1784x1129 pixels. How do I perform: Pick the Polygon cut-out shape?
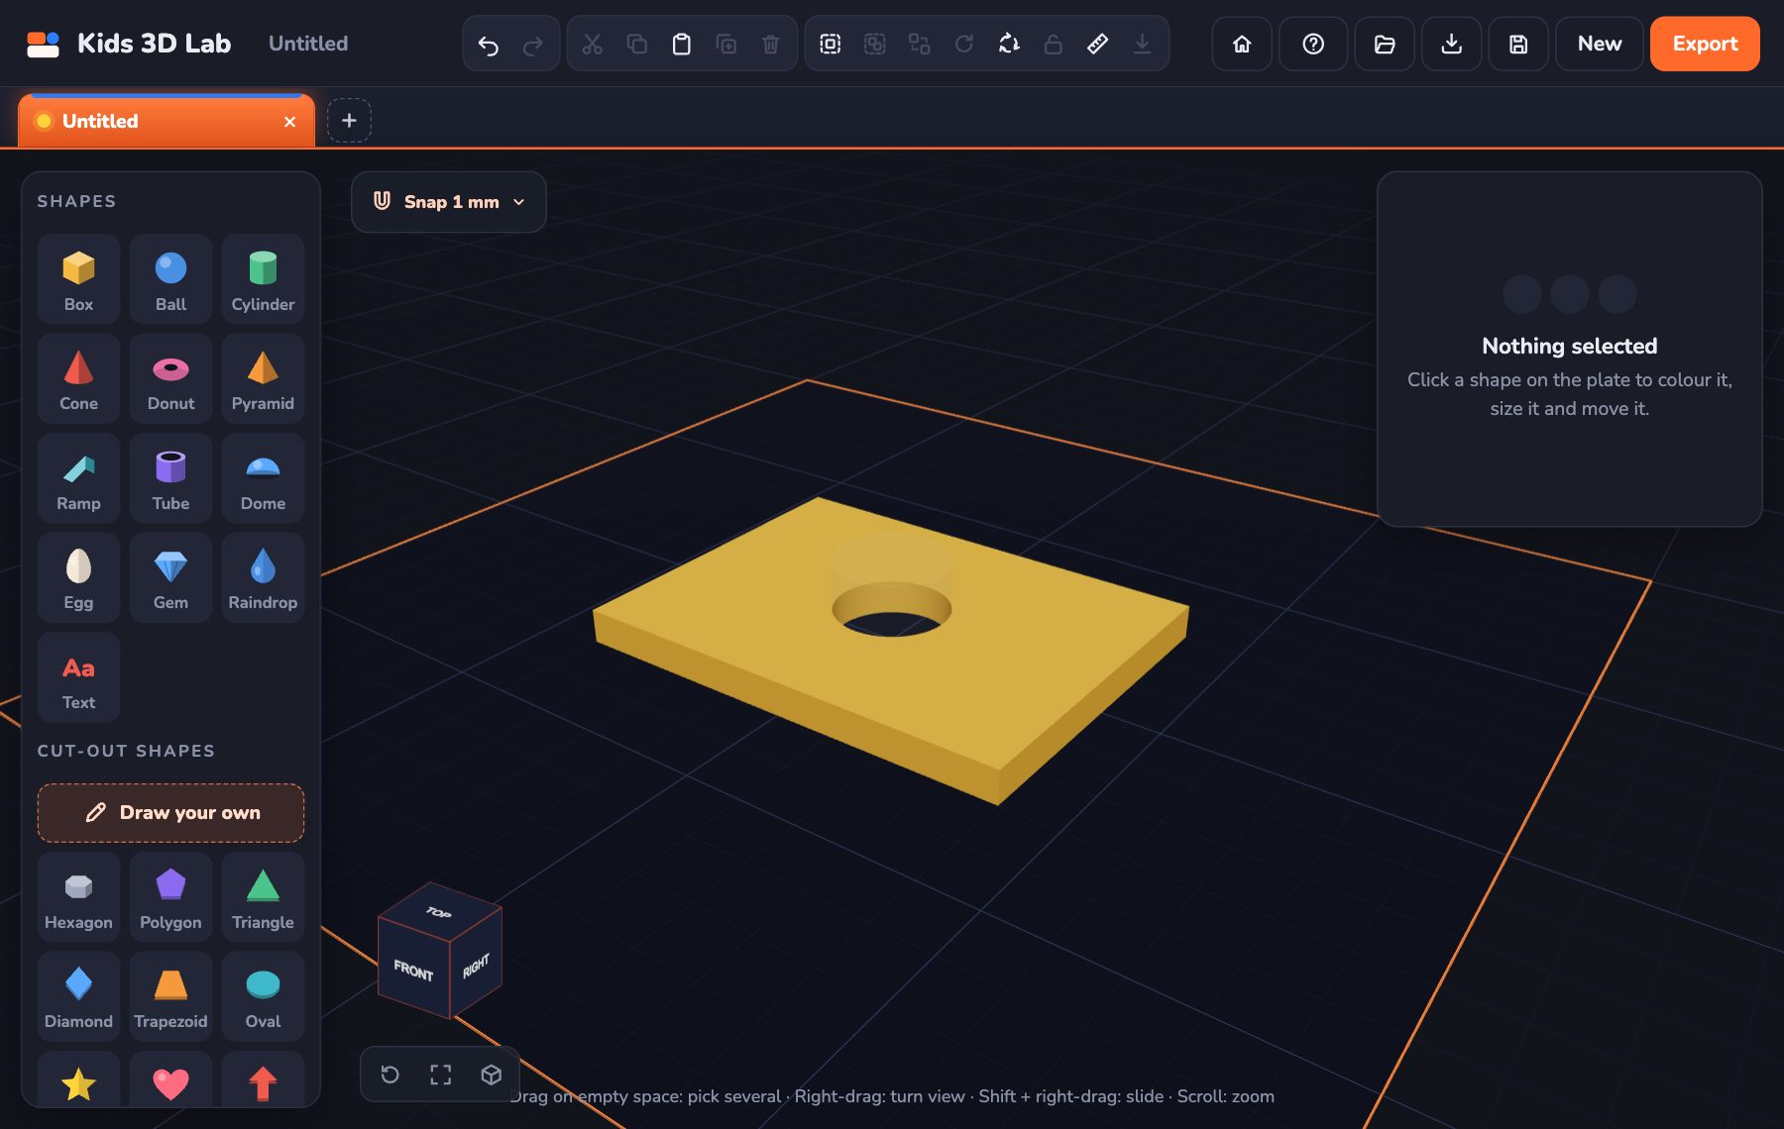click(170, 897)
